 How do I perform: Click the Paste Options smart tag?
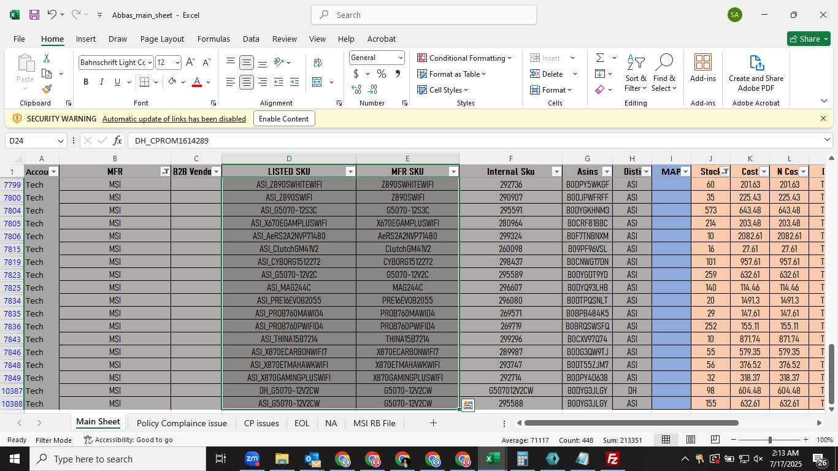tap(467, 405)
